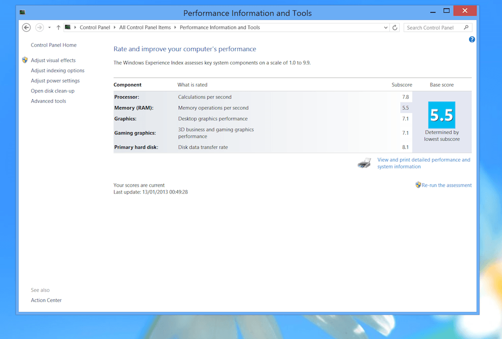Image resolution: width=502 pixels, height=339 pixels.
Task: Go to Adjust power settings
Action: coord(55,81)
